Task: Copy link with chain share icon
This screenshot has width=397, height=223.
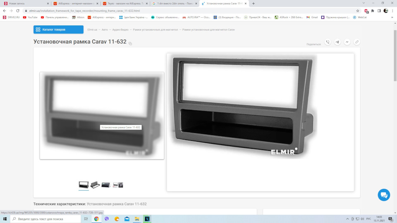Action: (x=356, y=42)
